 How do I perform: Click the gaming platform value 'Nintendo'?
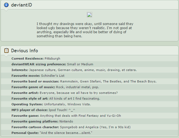tap(66, 121)
